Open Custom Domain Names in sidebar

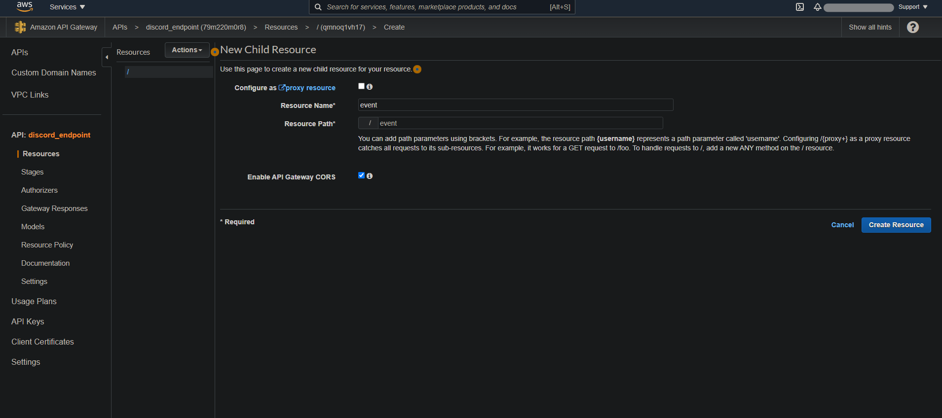tap(54, 72)
